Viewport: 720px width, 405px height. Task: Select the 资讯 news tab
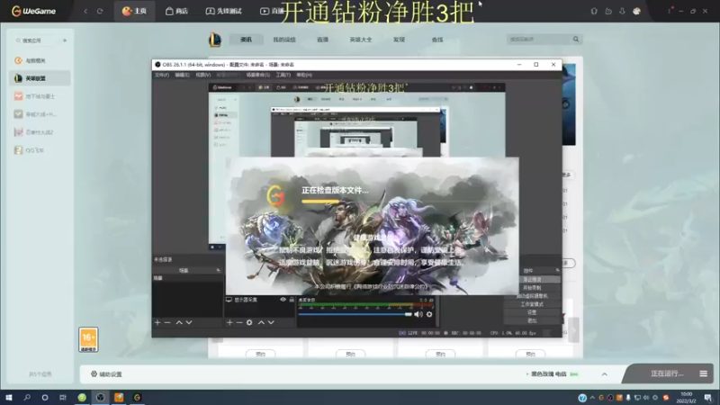(246, 40)
